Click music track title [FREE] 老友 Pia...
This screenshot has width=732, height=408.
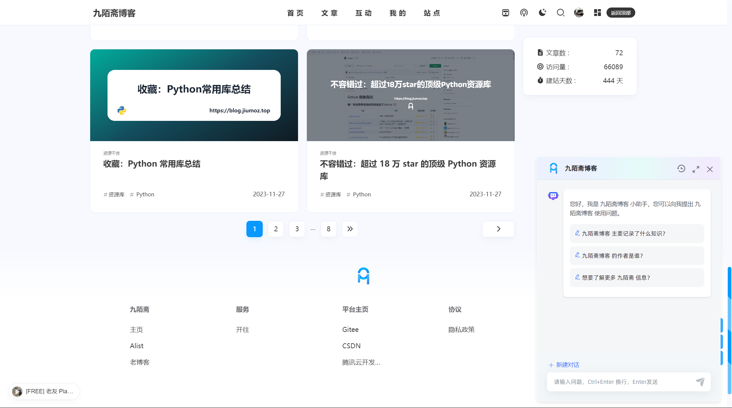[x=49, y=391]
